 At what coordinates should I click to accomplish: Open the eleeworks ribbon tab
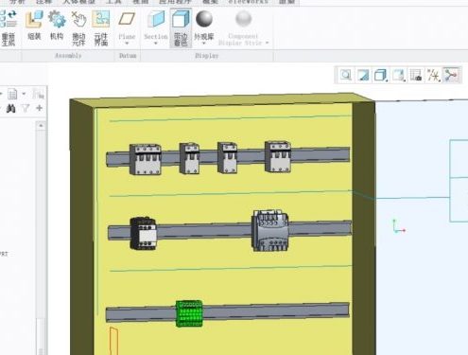248,2
